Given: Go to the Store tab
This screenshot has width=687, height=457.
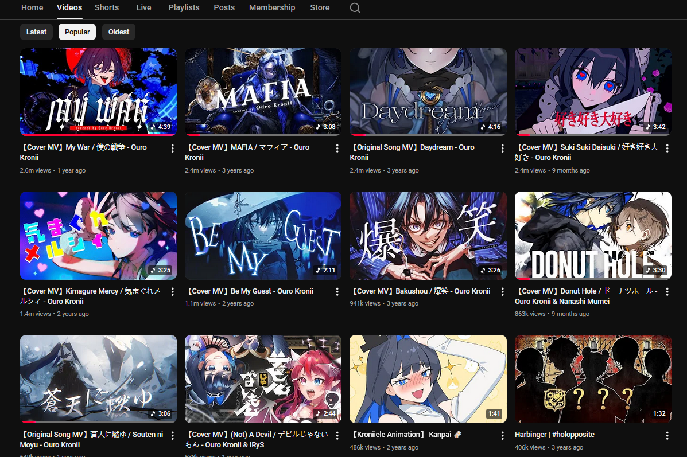Looking at the screenshot, I should (320, 7).
